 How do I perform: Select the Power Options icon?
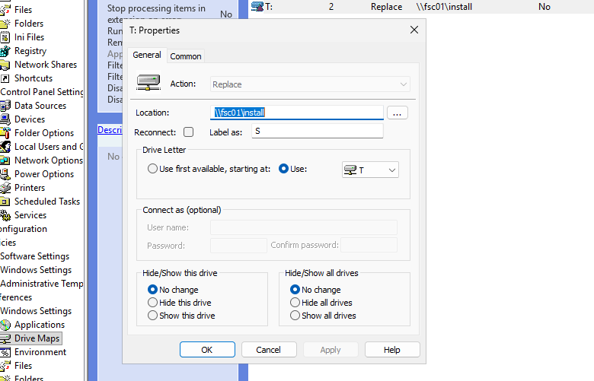click(5, 174)
